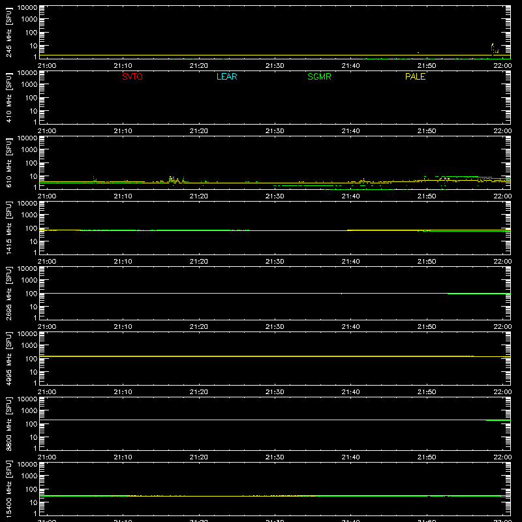Select the 15400 MHz [SFU] axis title
Screen dimensions: 522x522
pos(8,489)
